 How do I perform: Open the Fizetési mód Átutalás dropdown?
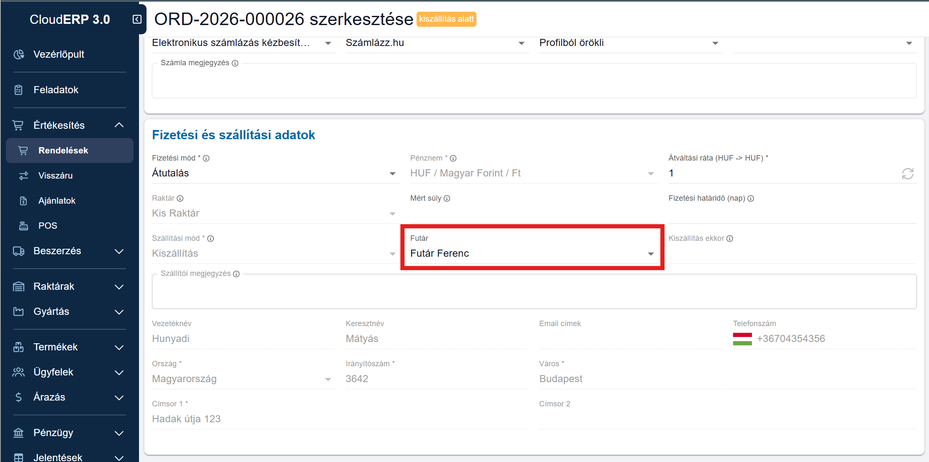click(274, 173)
